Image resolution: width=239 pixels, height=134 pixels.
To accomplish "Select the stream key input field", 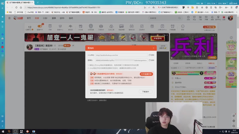I will (122, 60).
